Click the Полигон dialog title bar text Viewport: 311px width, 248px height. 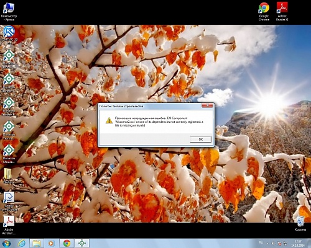[x=121, y=106]
